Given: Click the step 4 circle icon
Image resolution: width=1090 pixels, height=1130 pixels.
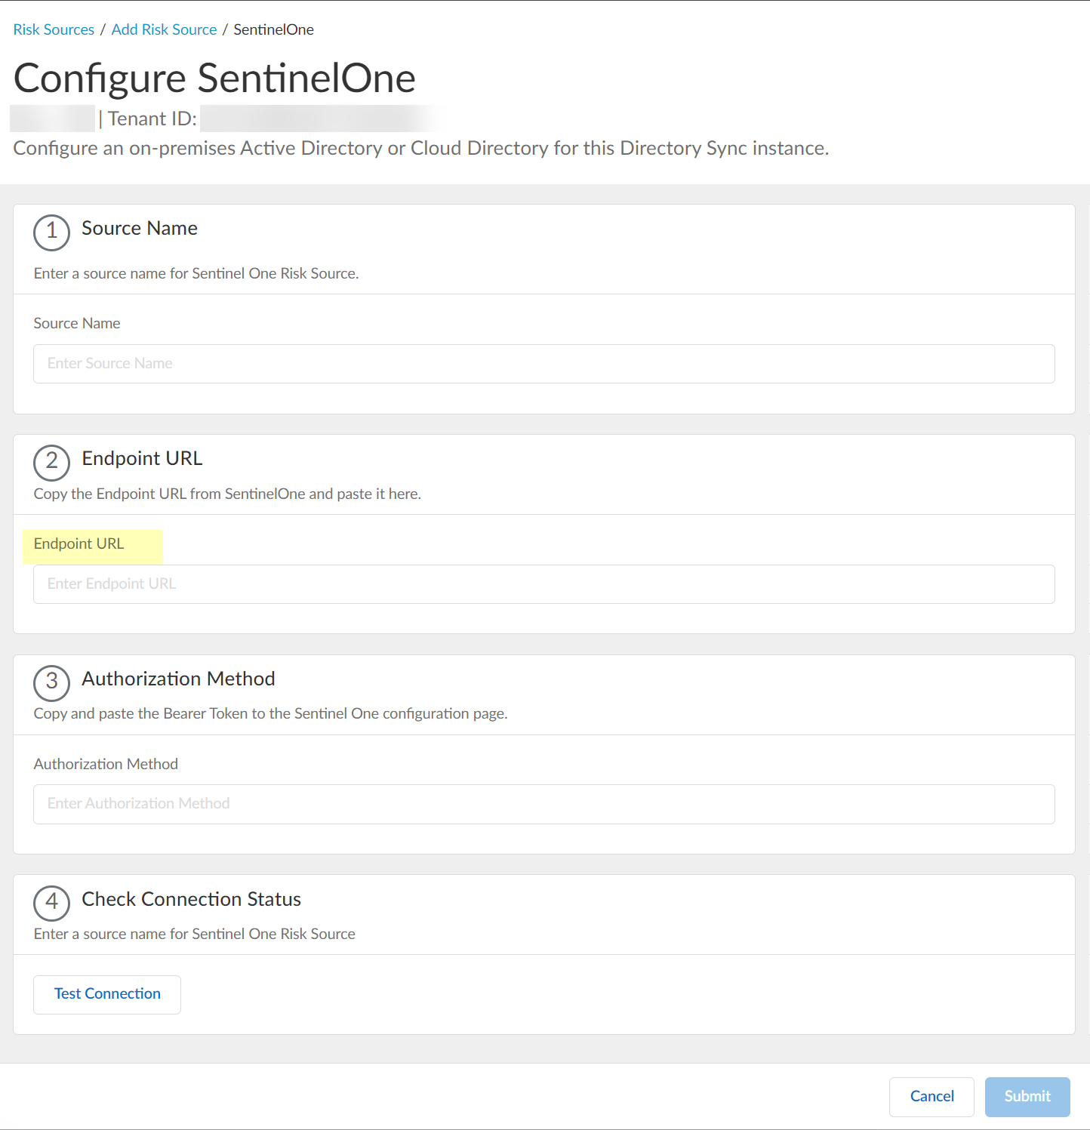Looking at the screenshot, I should pyautogui.click(x=51, y=902).
